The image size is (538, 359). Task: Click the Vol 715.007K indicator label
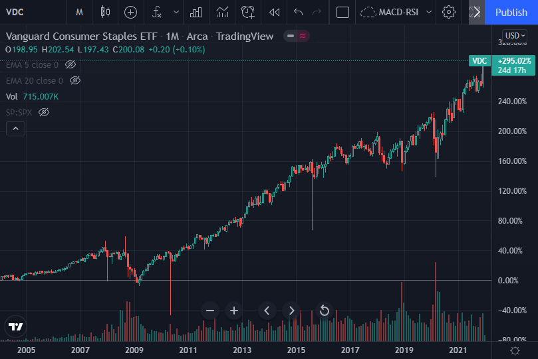click(32, 96)
